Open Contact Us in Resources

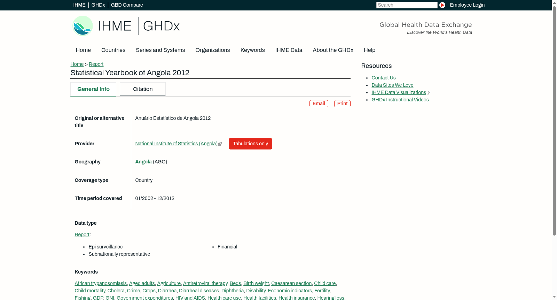click(384, 78)
